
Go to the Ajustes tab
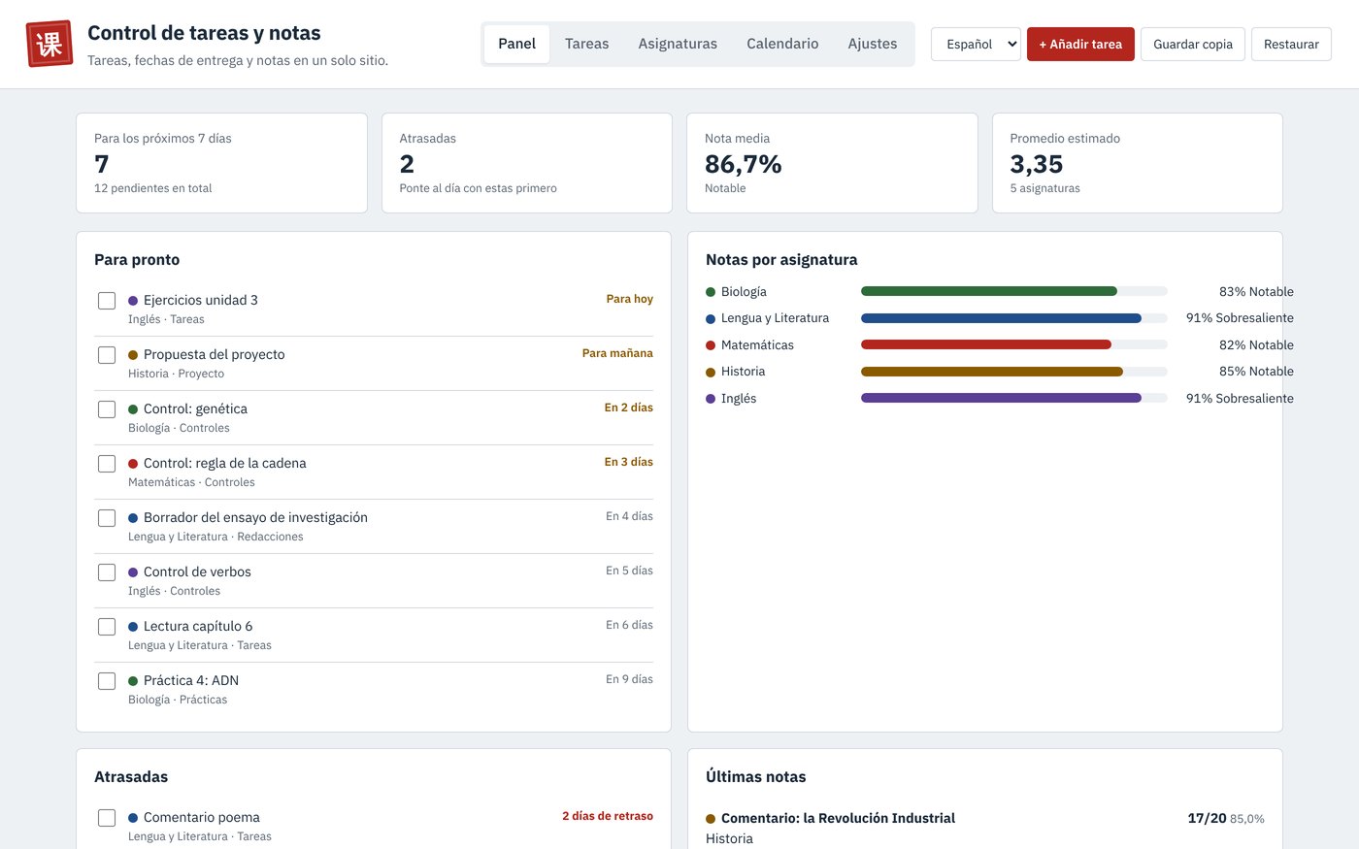pyautogui.click(x=873, y=44)
